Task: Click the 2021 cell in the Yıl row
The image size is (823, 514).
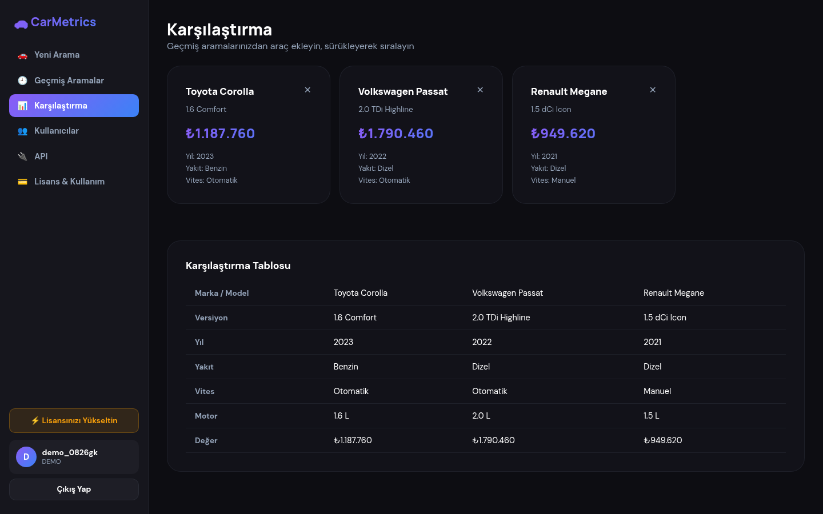Action: tap(652, 342)
